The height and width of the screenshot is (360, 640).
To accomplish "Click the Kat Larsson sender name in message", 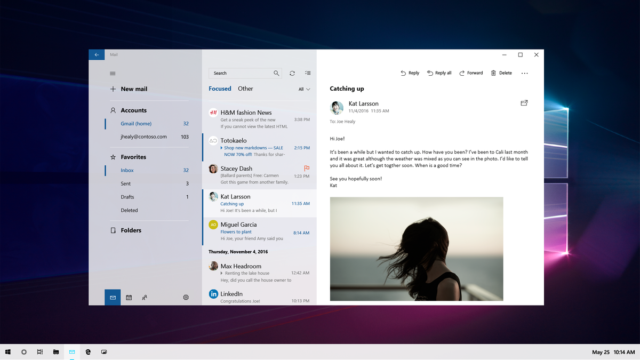I will point(363,103).
